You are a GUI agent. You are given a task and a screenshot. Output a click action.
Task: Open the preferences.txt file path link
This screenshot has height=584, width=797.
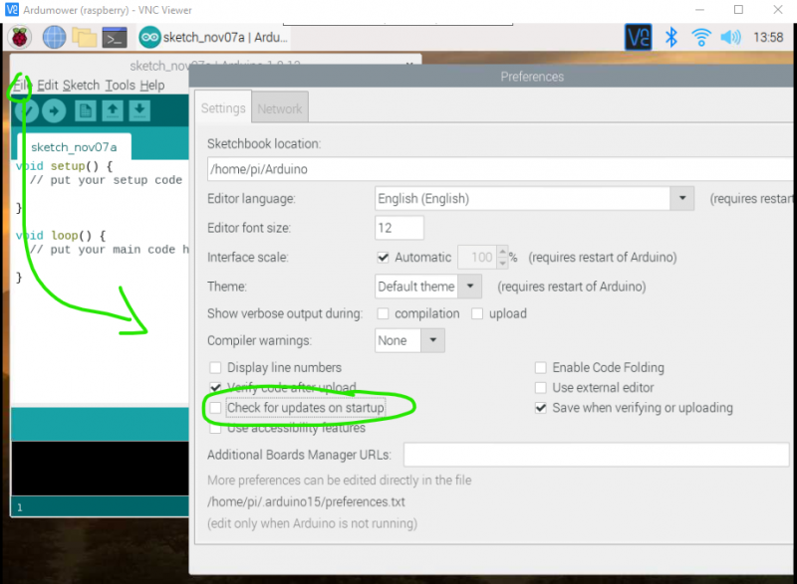[306, 501]
